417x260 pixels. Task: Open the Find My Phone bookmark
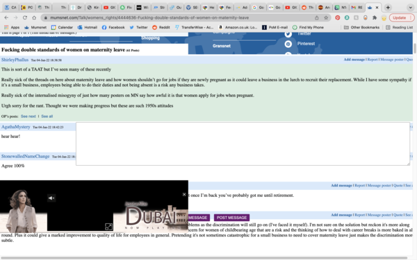point(308,27)
